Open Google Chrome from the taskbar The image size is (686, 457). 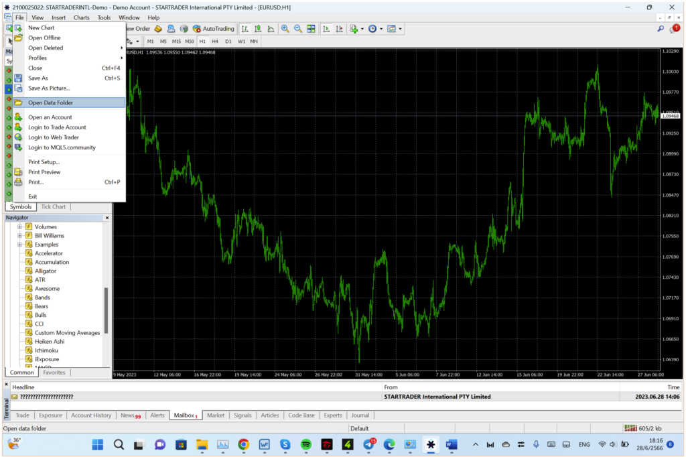pyautogui.click(x=244, y=445)
